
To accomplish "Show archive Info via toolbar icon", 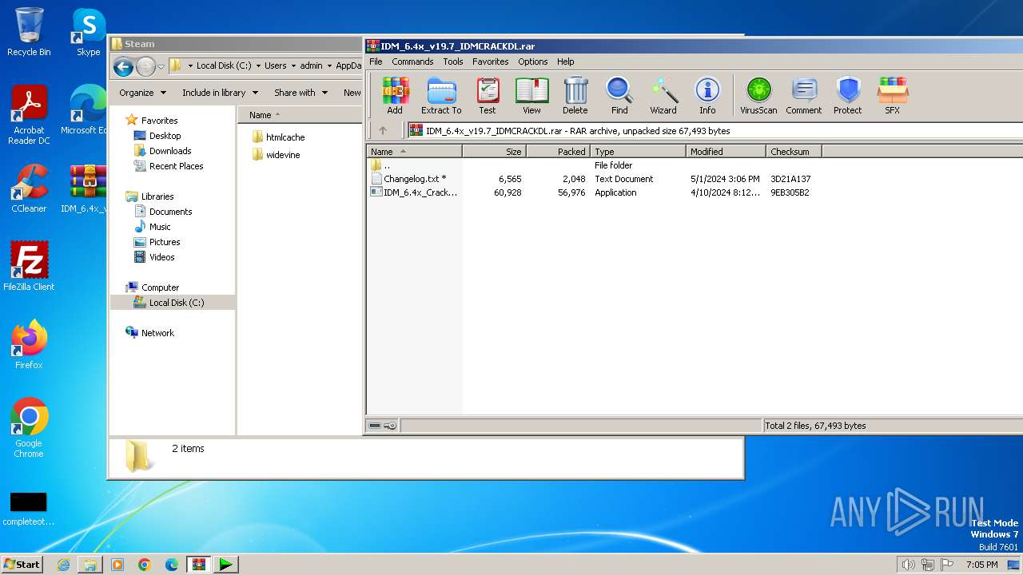I will (707, 96).
